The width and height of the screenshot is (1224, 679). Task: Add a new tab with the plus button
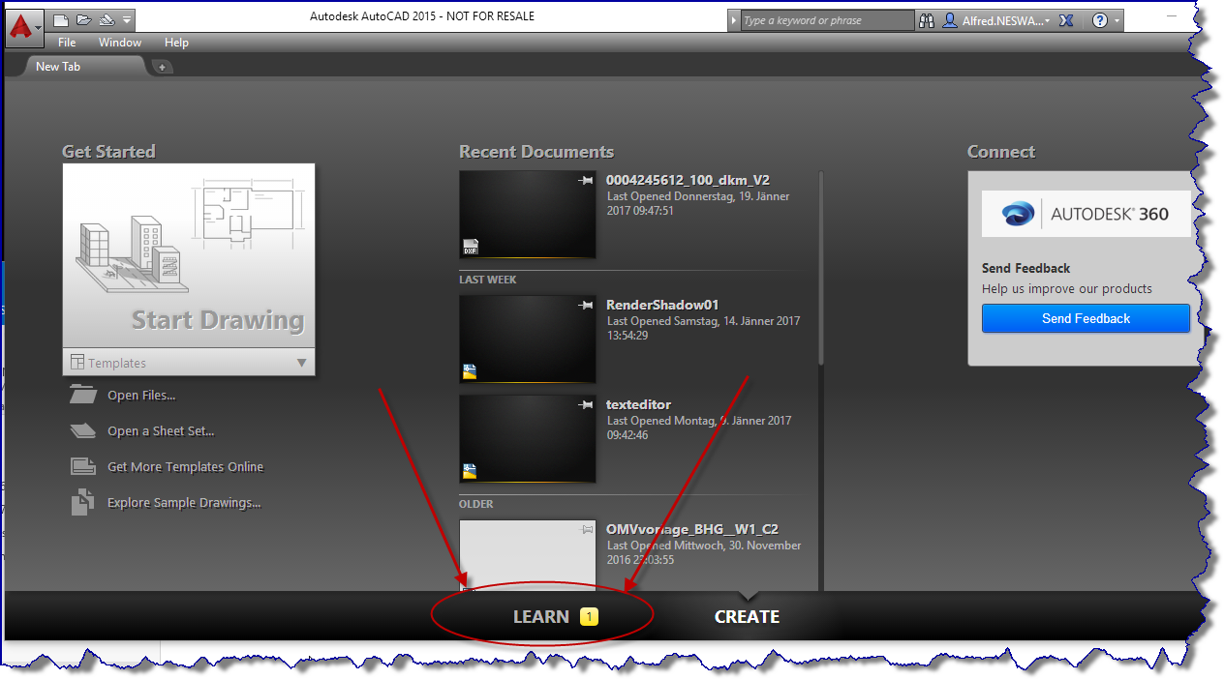tap(162, 67)
